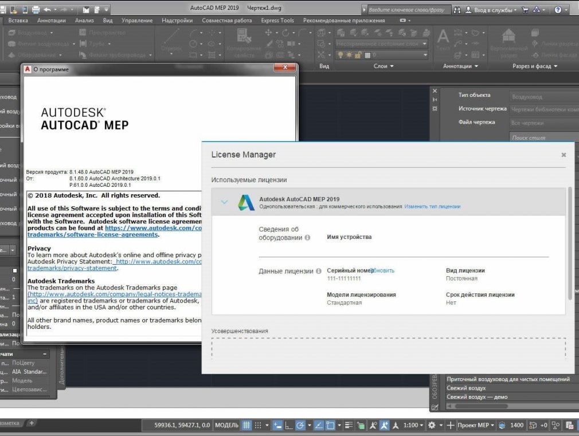Open the Express Tools ribbon tab

(277, 21)
